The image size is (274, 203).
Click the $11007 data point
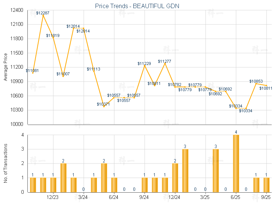(63, 76)
